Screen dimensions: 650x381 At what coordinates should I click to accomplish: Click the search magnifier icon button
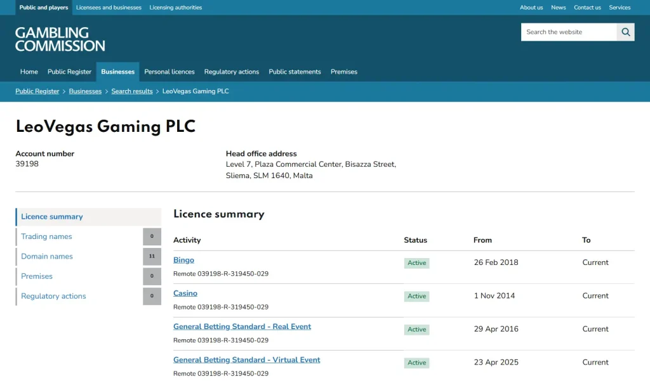pyautogui.click(x=625, y=32)
